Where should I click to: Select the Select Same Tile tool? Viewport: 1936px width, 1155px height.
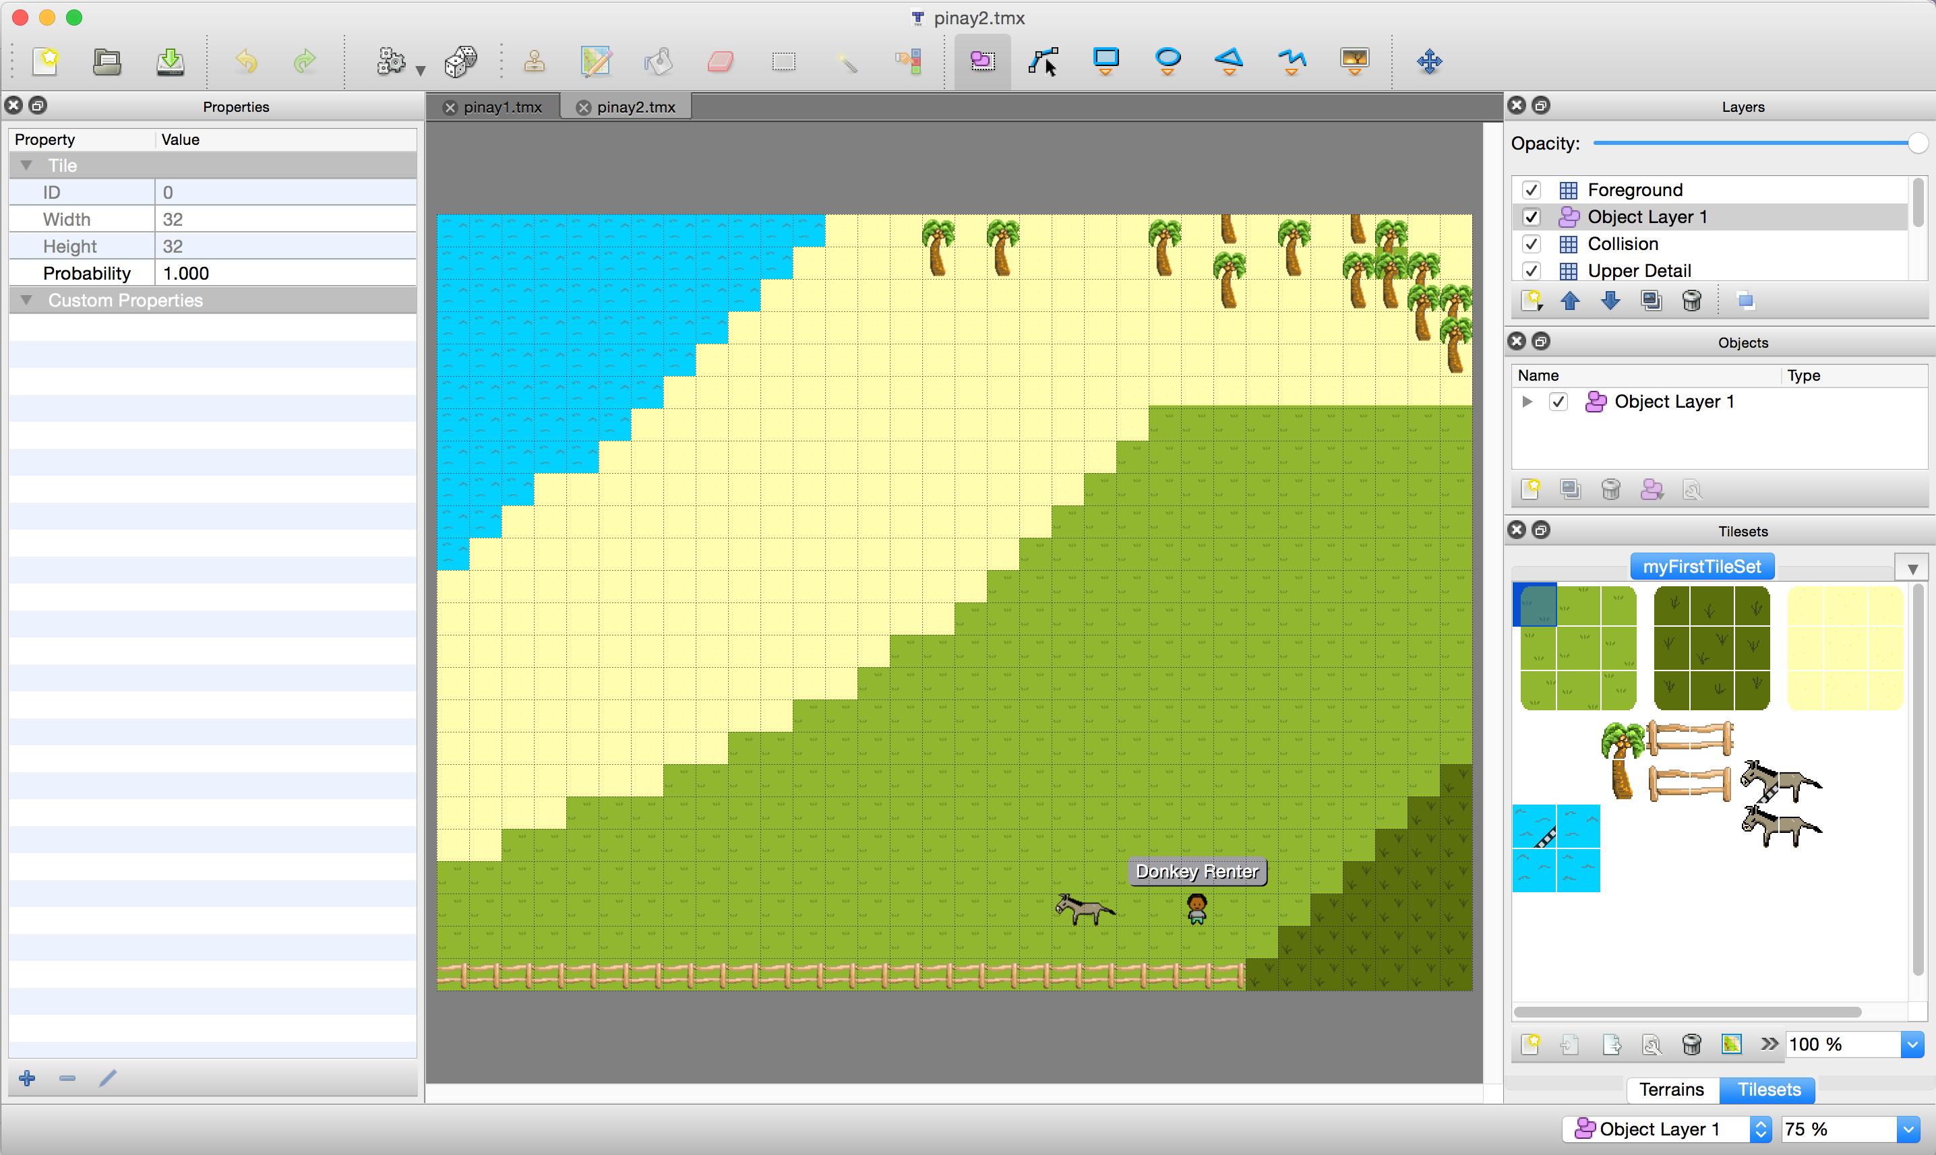(908, 61)
